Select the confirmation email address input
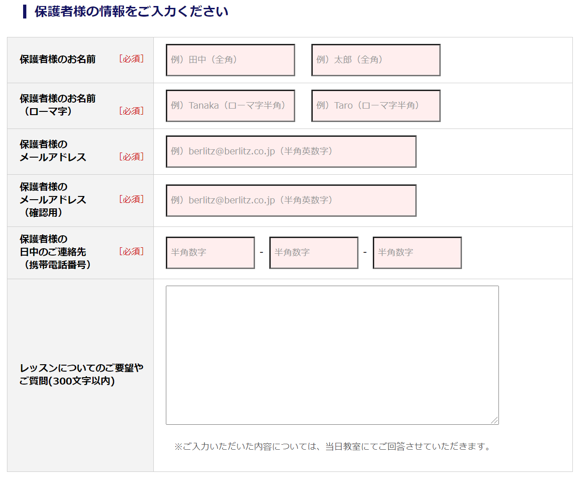The height and width of the screenshot is (477, 577). 291,201
